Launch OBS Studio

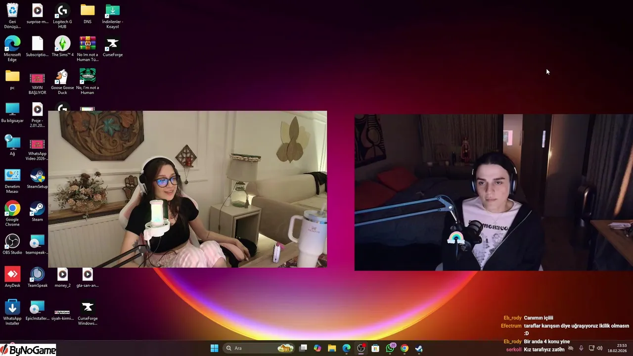tap(12, 245)
